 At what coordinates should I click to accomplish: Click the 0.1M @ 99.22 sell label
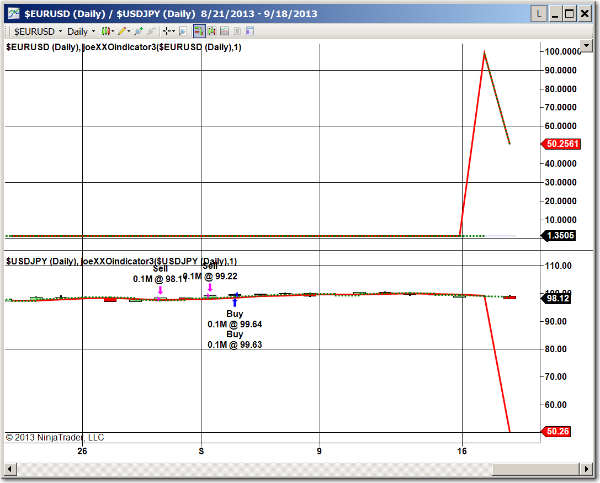210,277
